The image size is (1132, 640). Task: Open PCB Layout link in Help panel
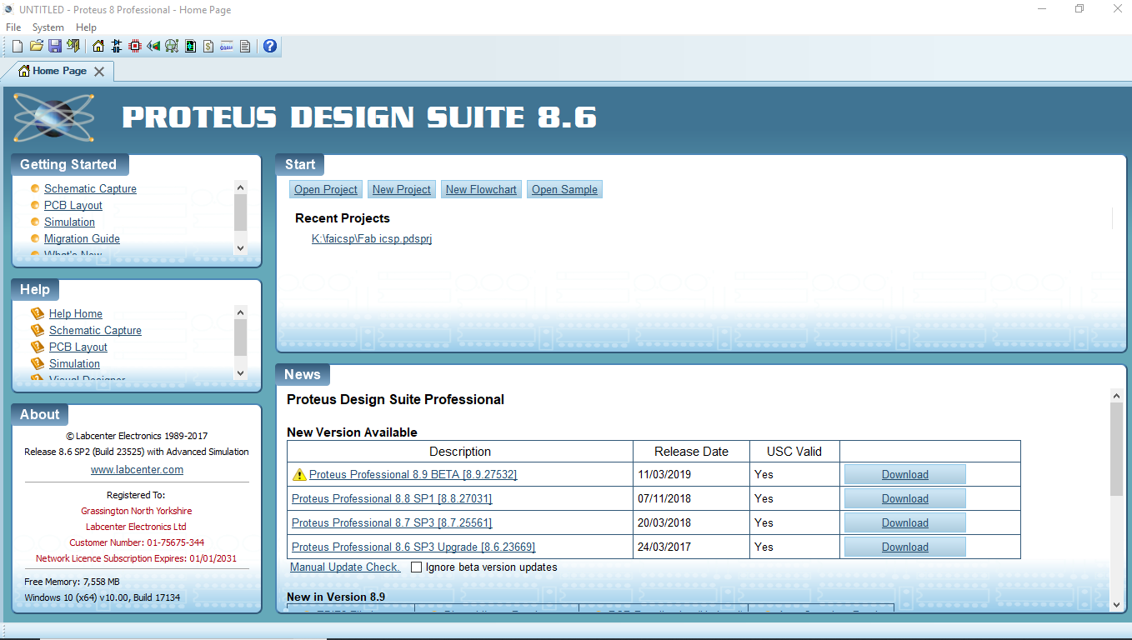point(78,347)
